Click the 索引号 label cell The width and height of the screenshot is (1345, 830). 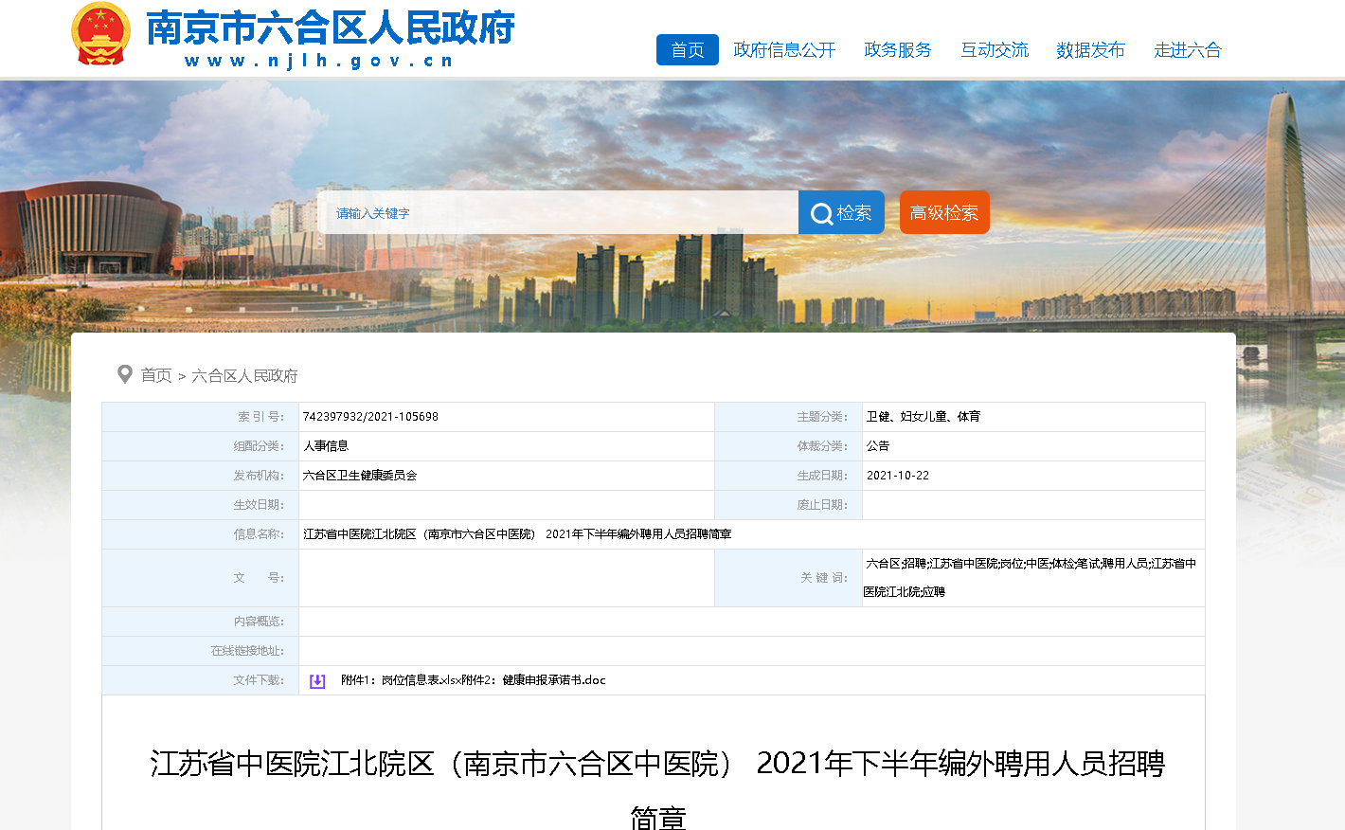[x=200, y=417]
